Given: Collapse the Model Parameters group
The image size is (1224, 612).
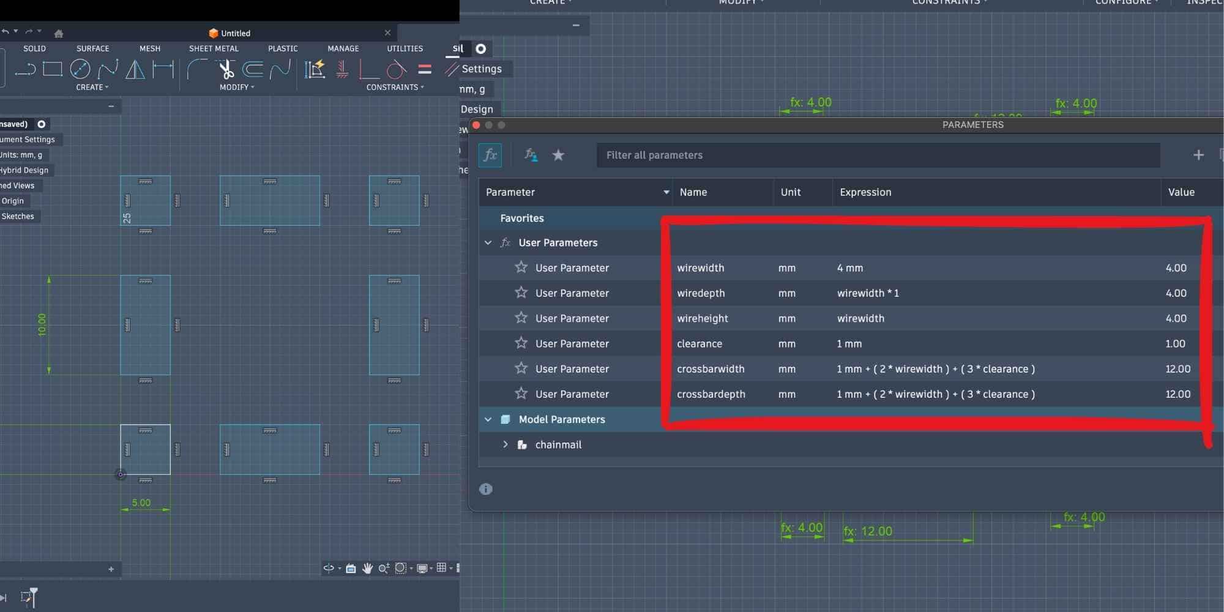Looking at the screenshot, I should coord(488,420).
